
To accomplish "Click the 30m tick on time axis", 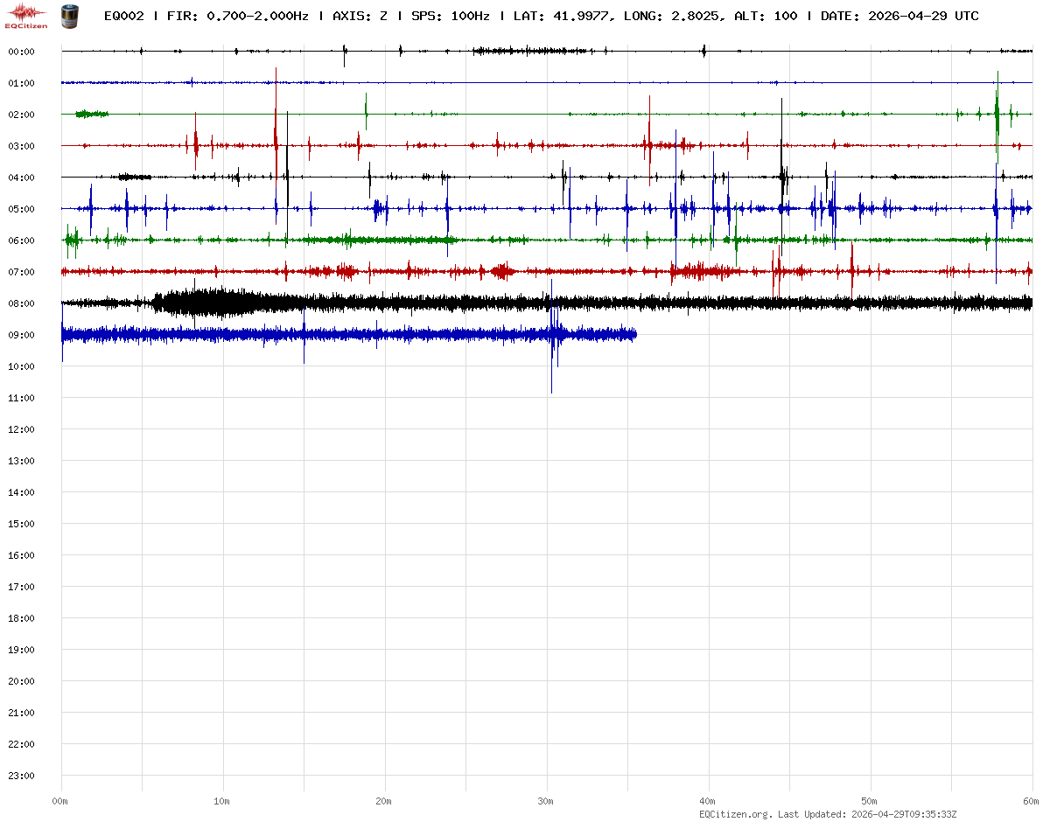I will point(546,801).
